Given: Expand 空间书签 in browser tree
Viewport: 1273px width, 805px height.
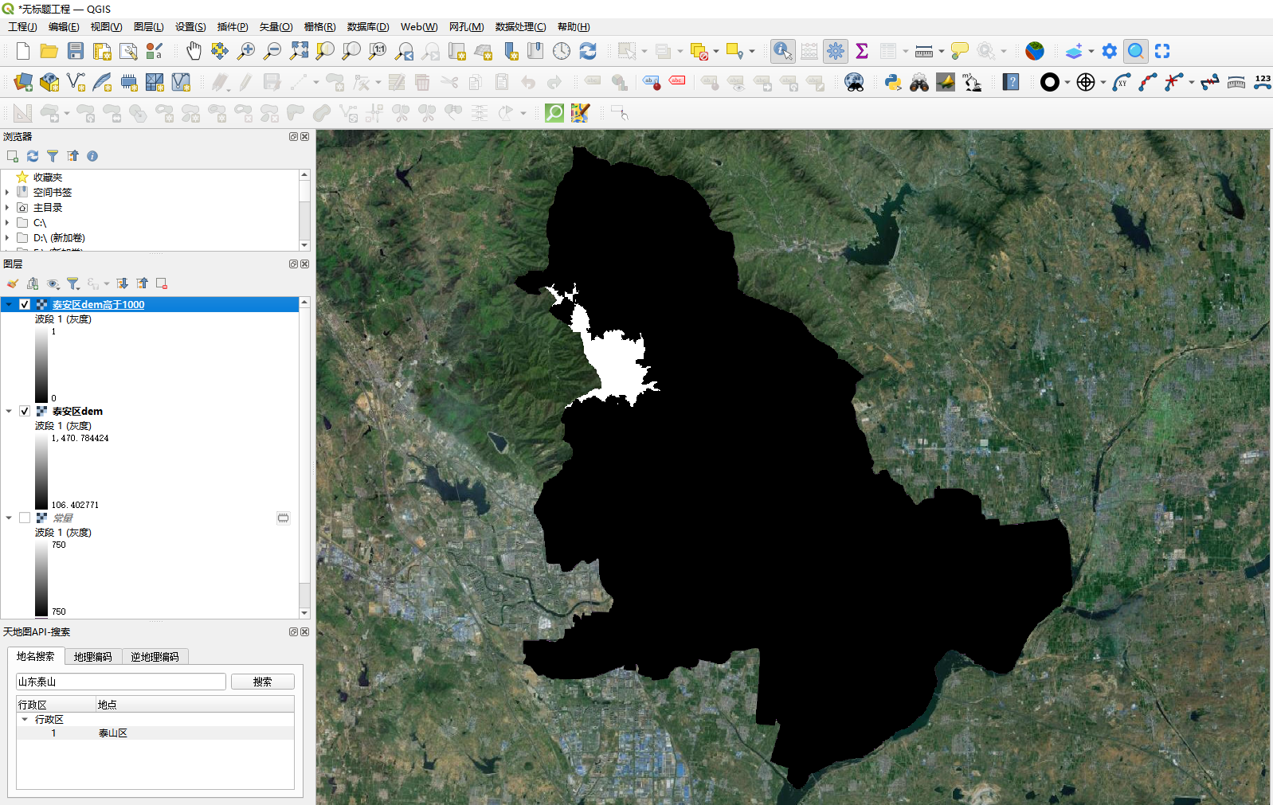Looking at the screenshot, I should point(7,192).
